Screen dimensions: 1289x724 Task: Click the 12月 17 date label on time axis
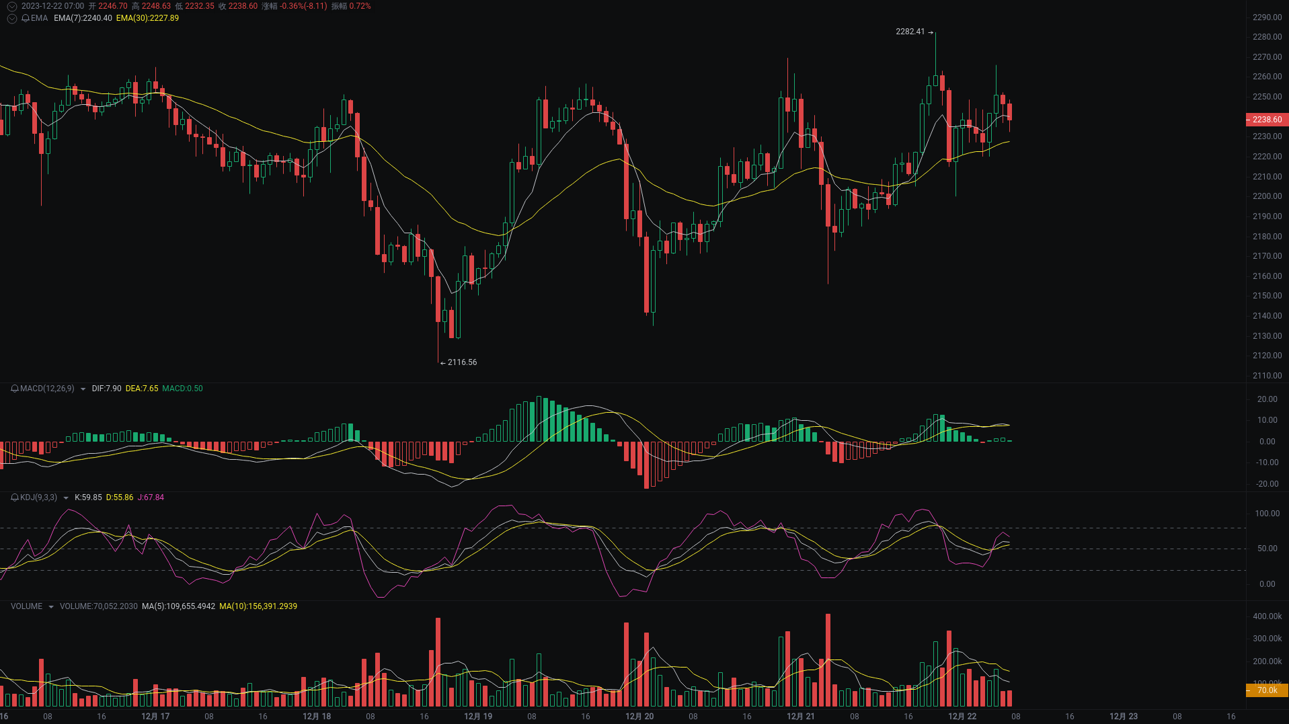(155, 717)
